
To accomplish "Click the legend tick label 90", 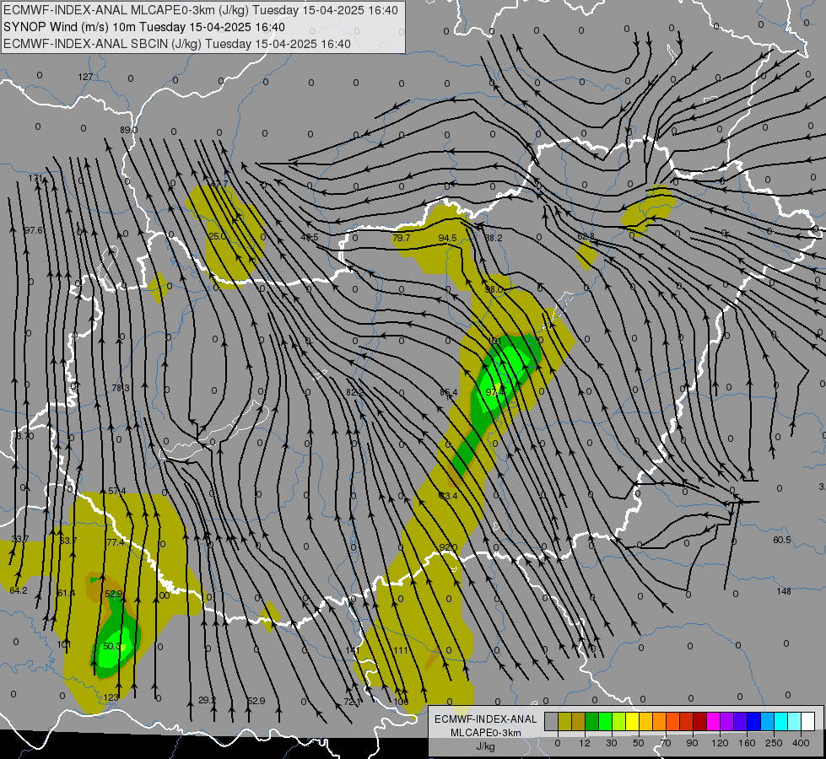I will click(x=692, y=743).
